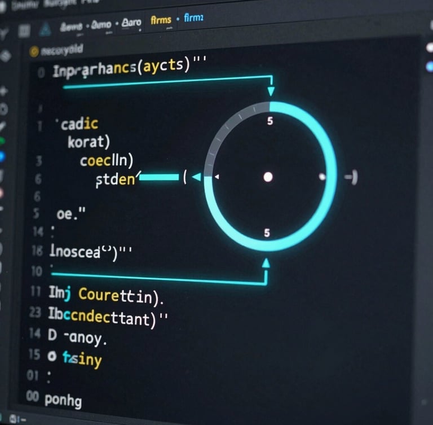Click the code word "stden"
Image resolution: width=433 pixels, height=425 pixels.
[116, 180]
